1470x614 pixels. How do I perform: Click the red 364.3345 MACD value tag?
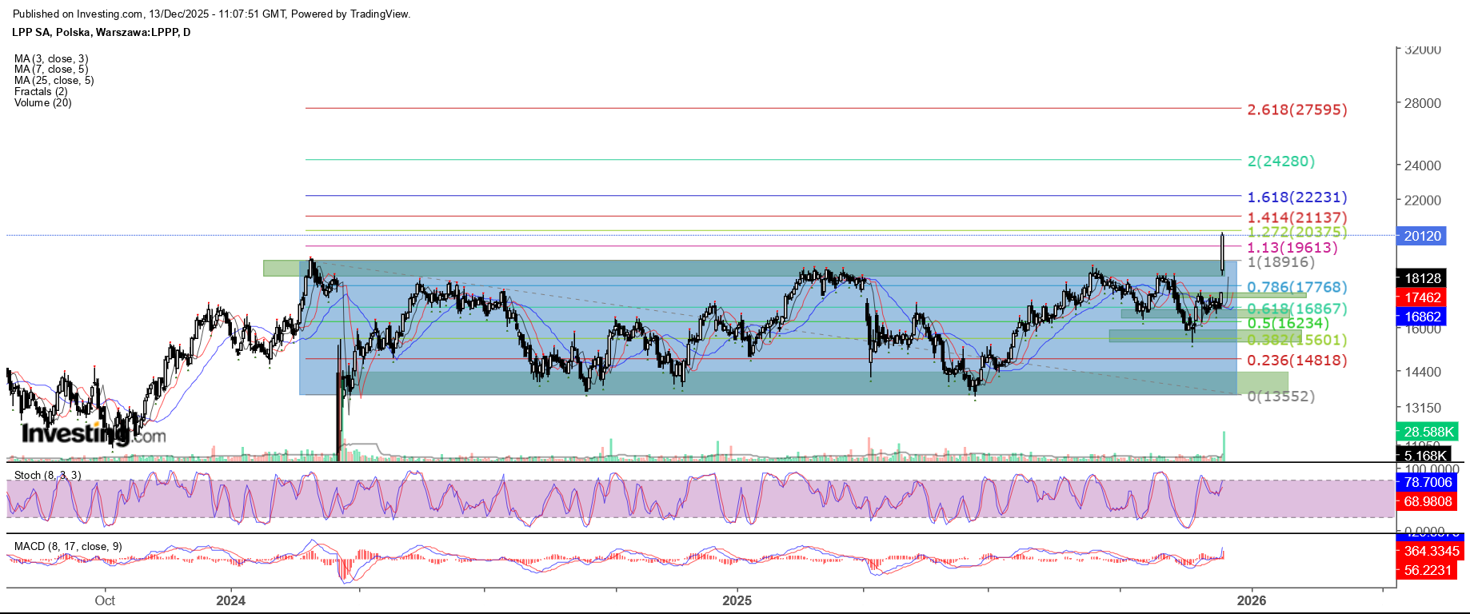pyautogui.click(x=1432, y=551)
